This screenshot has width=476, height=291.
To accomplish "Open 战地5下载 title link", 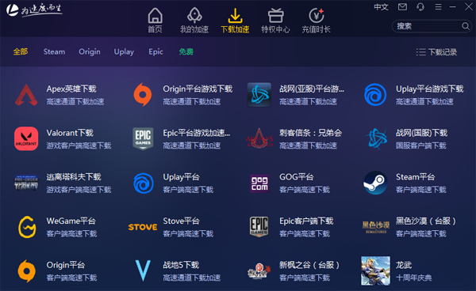I will pyautogui.click(x=181, y=265).
